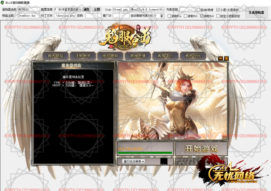Open the 官方论坛 skin button
271x191 pixels.
[x=193, y=56]
